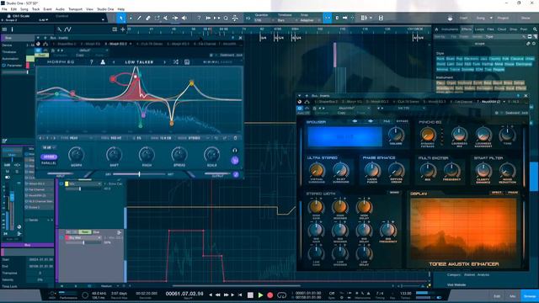
Task: Switch browser to Loops tab
Action: pyautogui.click(x=479, y=29)
